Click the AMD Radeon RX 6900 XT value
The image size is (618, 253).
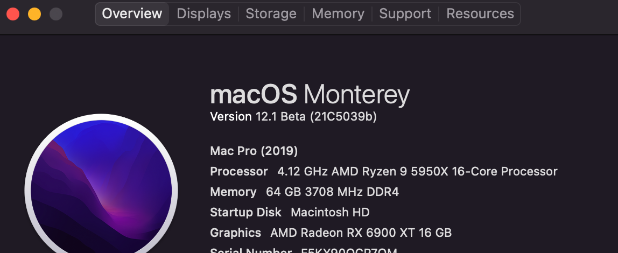coord(361,233)
